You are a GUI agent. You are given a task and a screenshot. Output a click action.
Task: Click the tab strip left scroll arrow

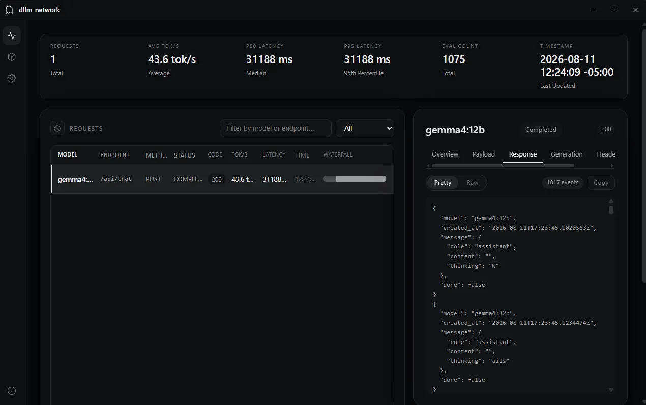(428, 166)
